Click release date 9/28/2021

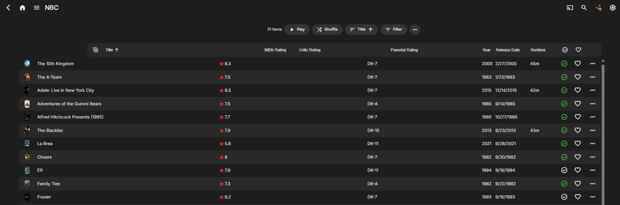[506, 144]
